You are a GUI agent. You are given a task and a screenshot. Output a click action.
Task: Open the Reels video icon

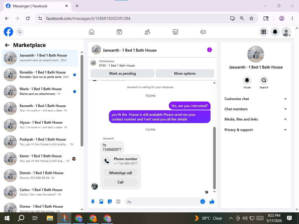pos(119,32)
